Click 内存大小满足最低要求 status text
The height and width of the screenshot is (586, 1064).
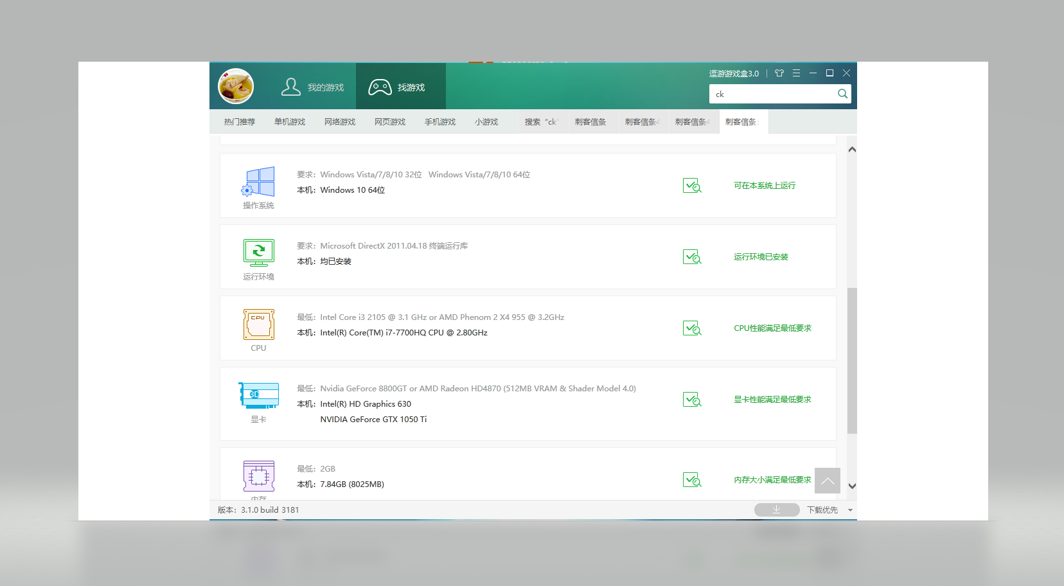tap(772, 480)
